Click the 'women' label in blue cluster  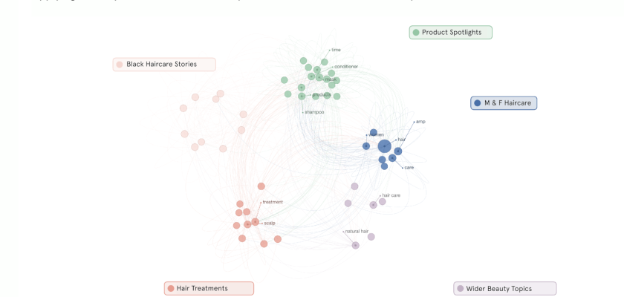(376, 135)
